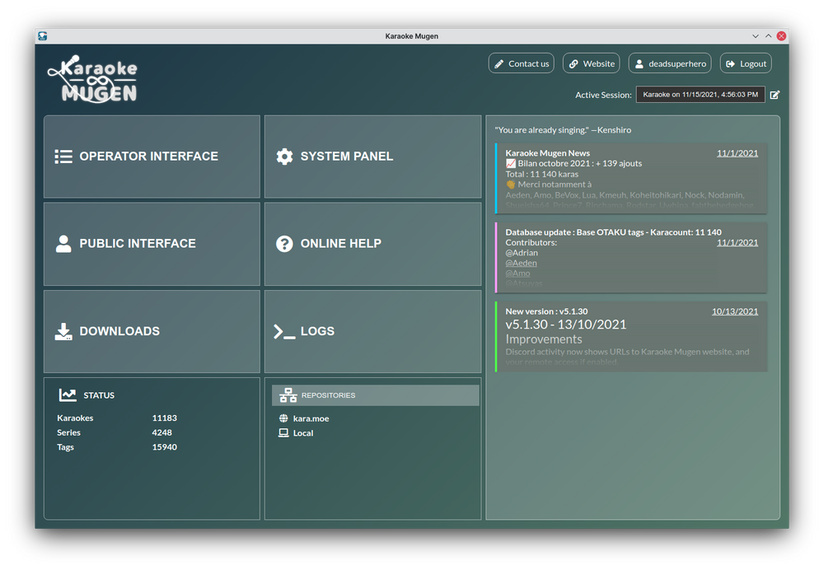Click the Series count 4248
This screenshot has width=824, height=570.
[x=162, y=433]
